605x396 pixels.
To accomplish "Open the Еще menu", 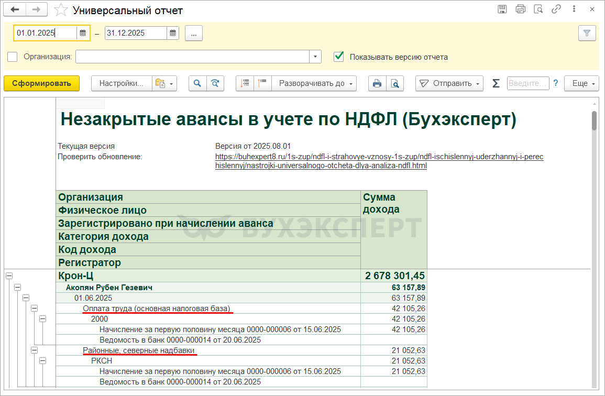I will point(581,83).
